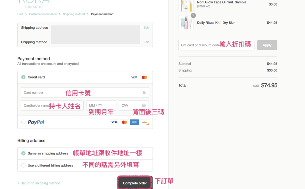The image size is (305, 189).
Task: Choose Same as shipping address option
Action: pyautogui.click(x=23, y=153)
